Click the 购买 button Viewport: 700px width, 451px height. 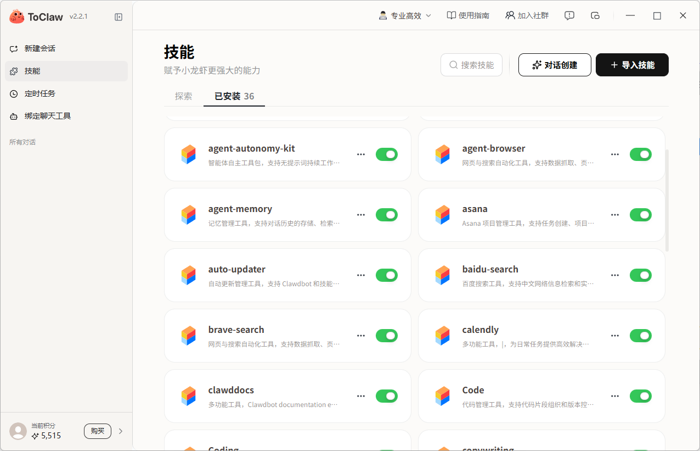point(98,431)
